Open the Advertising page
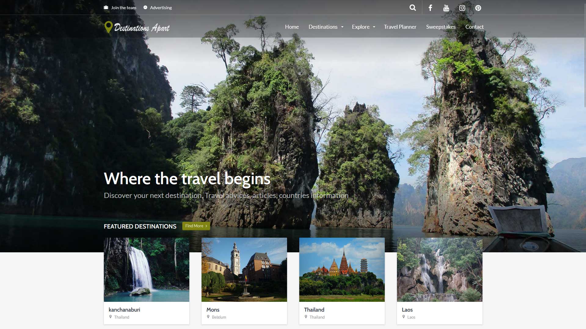The image size is (586, 329). (x=161, y=7)
